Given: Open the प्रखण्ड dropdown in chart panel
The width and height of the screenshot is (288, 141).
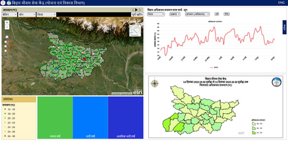Looking at the screenshot, I should (175, 14).
